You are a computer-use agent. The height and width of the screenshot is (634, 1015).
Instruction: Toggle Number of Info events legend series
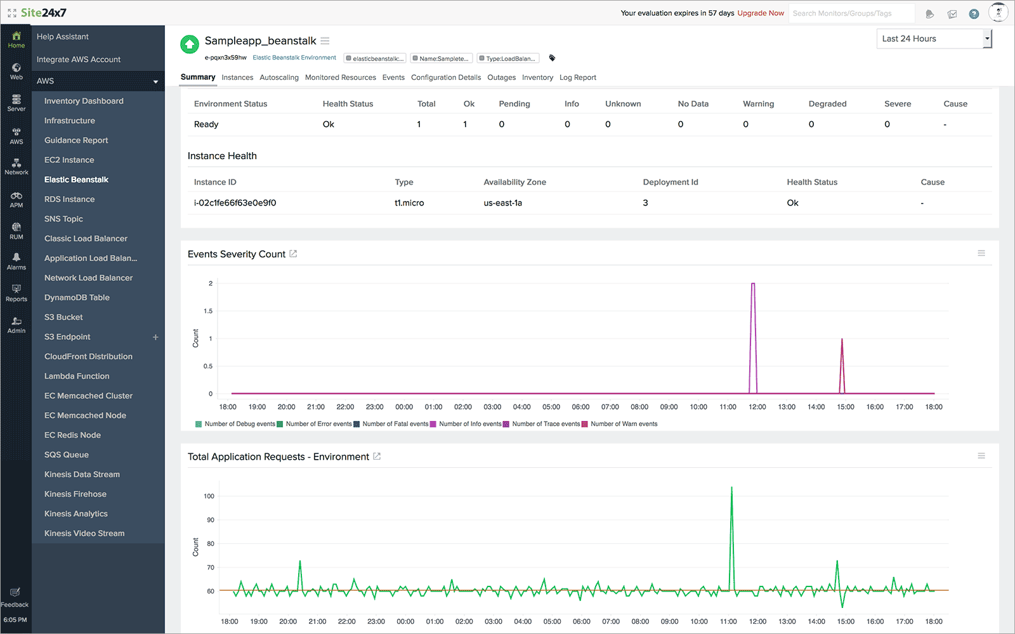[x=470, y=424]
